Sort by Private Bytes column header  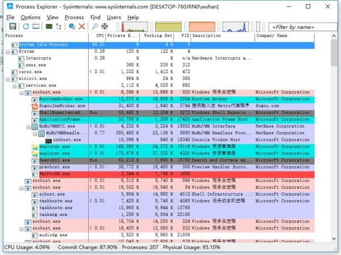122,36
